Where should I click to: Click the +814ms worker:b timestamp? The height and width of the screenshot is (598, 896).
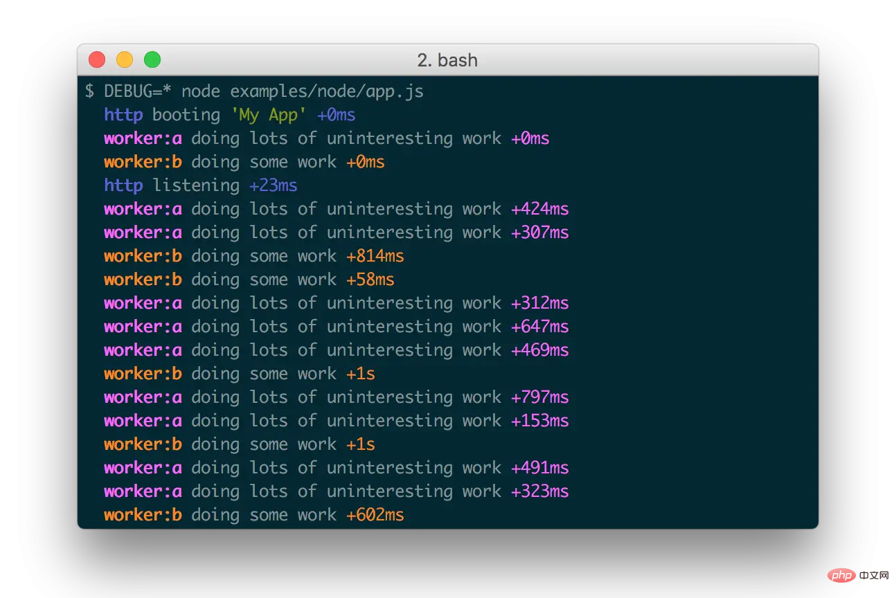click(x=375, y=256)
